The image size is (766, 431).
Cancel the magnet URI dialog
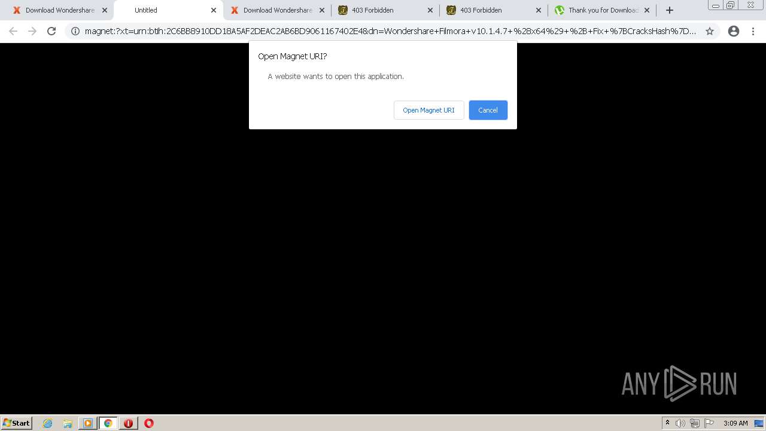tap(488, 110)
